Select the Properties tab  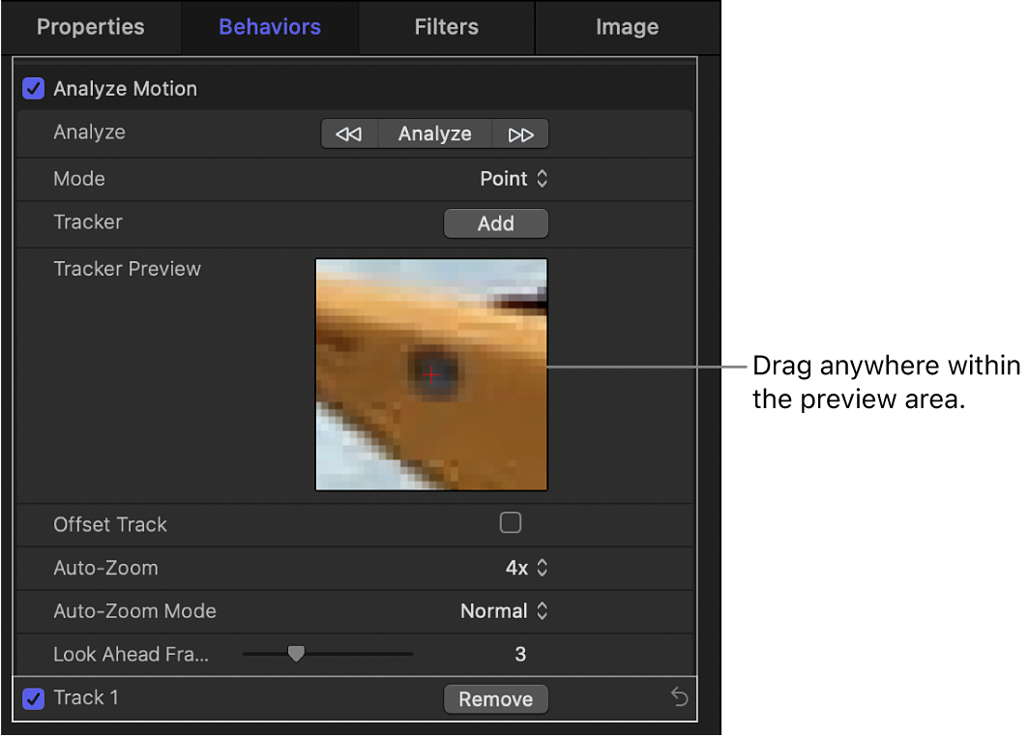tap(90, 27)
